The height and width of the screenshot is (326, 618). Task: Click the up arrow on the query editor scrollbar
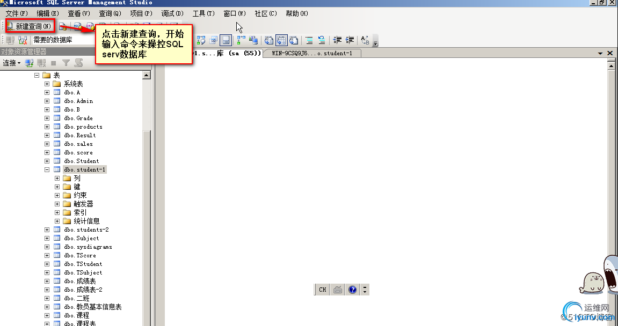point(612,65)
